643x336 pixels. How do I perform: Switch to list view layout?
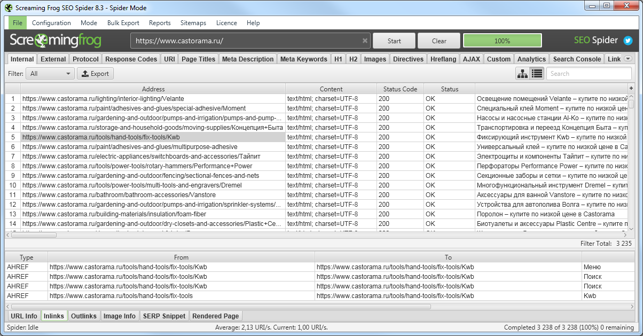click(537, 74)
